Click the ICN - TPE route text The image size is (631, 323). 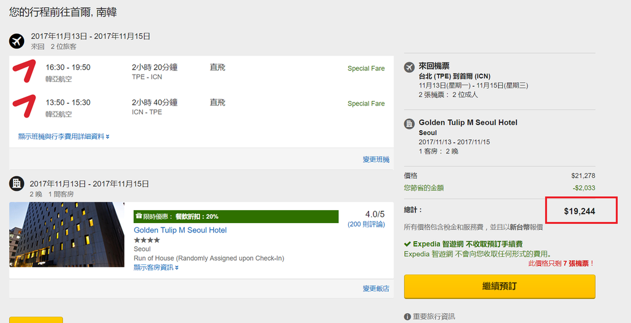tap(147, 112)
